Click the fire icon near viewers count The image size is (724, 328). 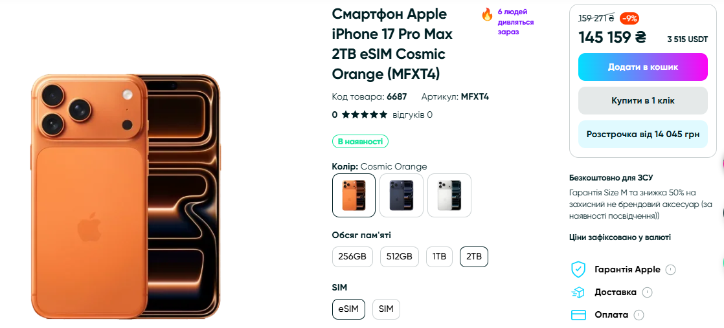pyautogui.click(x=487, y=14)
